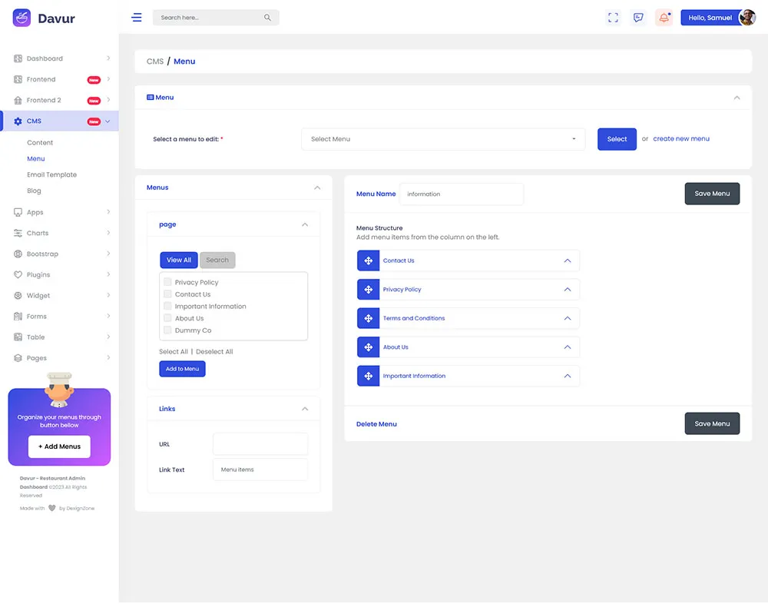The image size is (768, 604).
Task: Click the drag handle for Privacy Policy
Action: click(369, 290)
